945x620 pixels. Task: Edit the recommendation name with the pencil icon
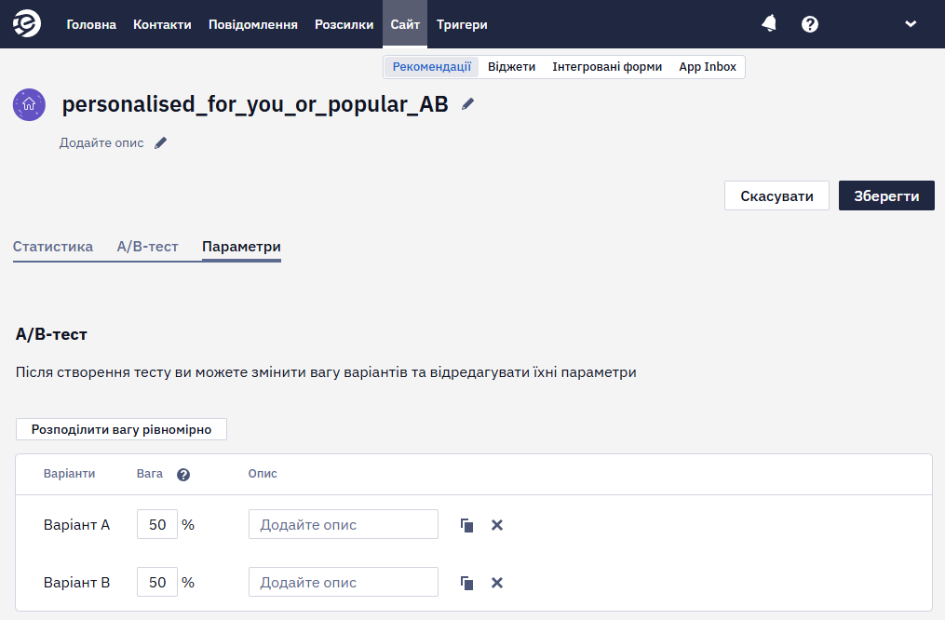[x=467, y=104]
